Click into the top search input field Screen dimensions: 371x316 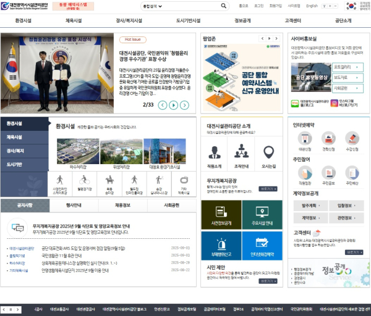click(x=191, y=6)
